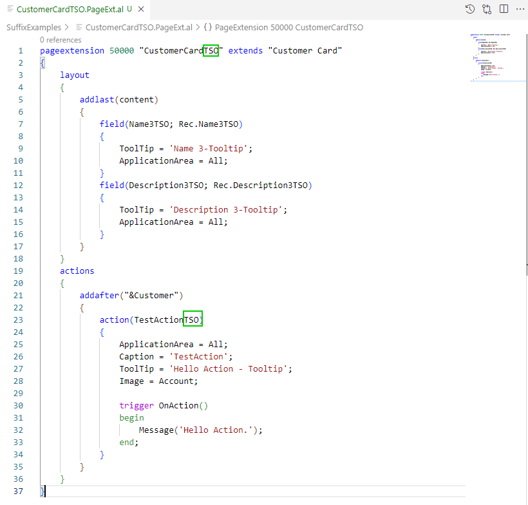Click 'Image = Account;' line
Image resolution: width=528 pixels, height=505 pixels.
pyautogui.click(x=158, y=381)
